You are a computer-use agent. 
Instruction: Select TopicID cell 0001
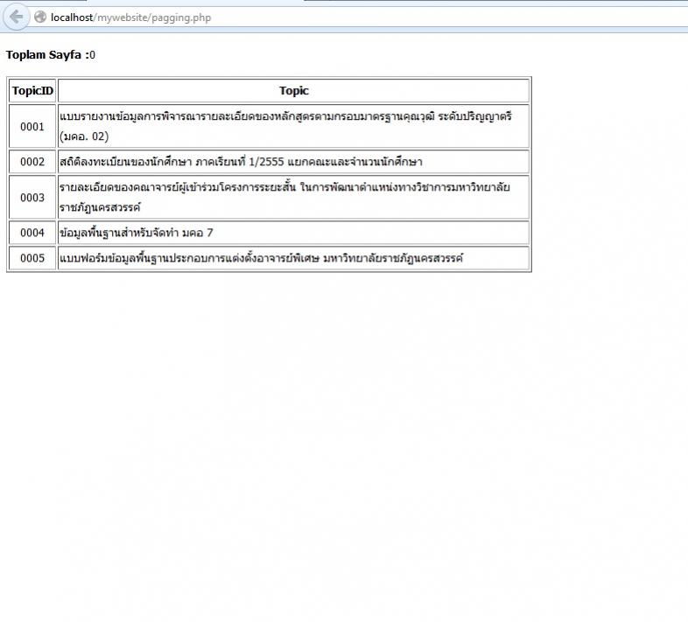(32, 126)
